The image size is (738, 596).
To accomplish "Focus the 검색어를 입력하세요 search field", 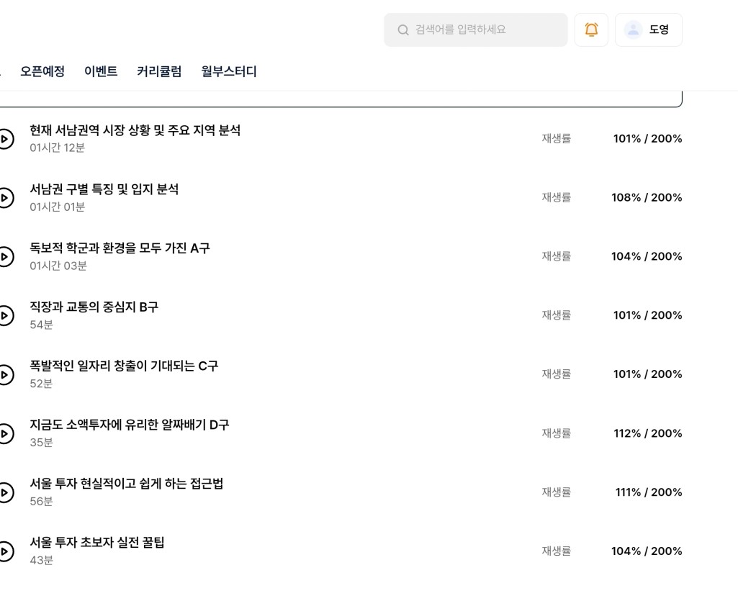I will (x=476, y=30).
